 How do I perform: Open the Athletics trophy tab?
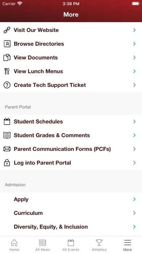[x=99, y=245]
